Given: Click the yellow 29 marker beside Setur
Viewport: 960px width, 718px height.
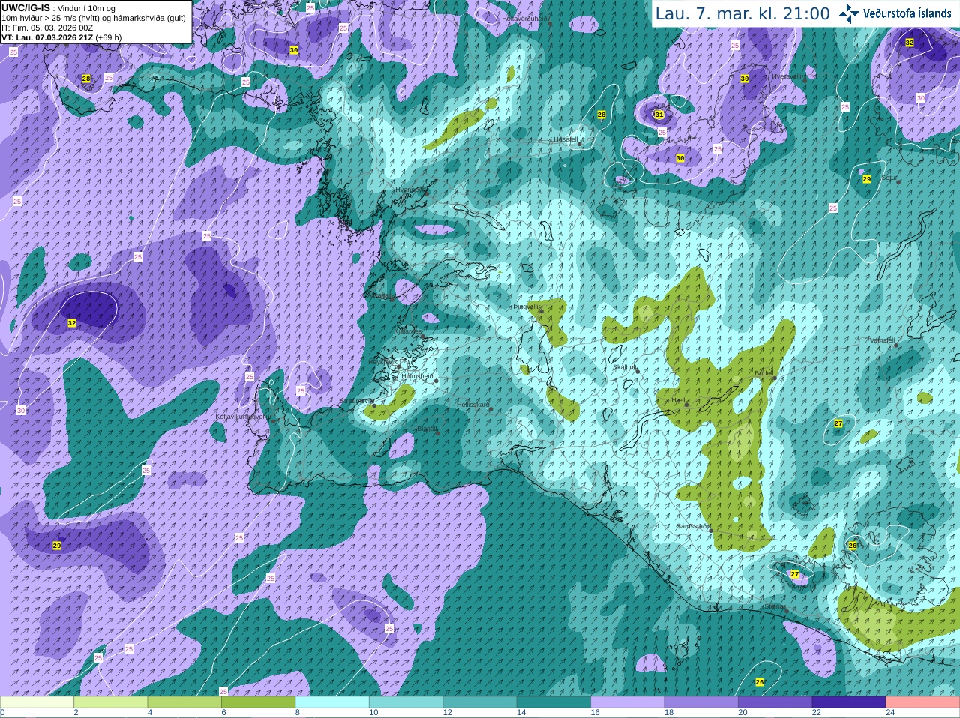Looking at the screenshot, I should (x=867, y=179).
